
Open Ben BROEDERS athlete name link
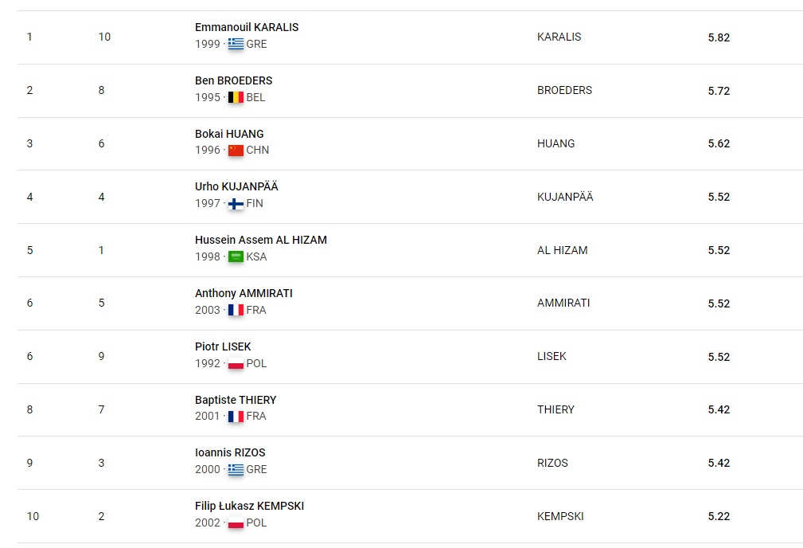(233, 80)
